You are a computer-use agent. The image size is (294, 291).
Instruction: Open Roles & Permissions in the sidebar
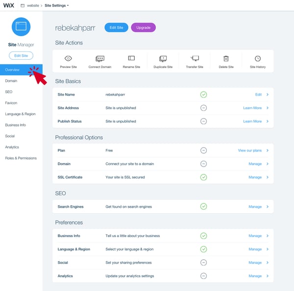21,158
